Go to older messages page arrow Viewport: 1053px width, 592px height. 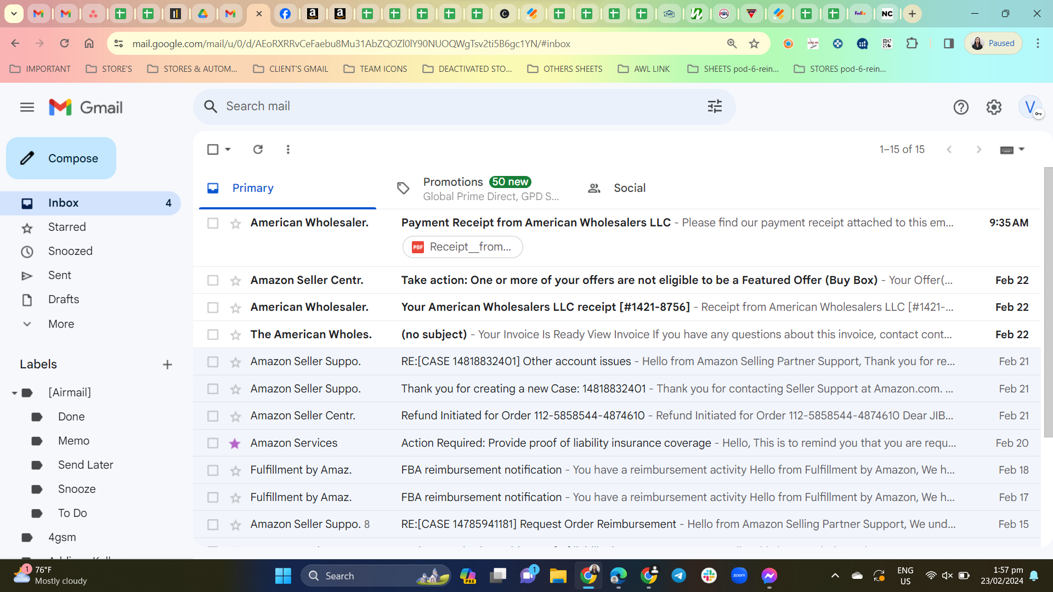[x=979, y=149]
